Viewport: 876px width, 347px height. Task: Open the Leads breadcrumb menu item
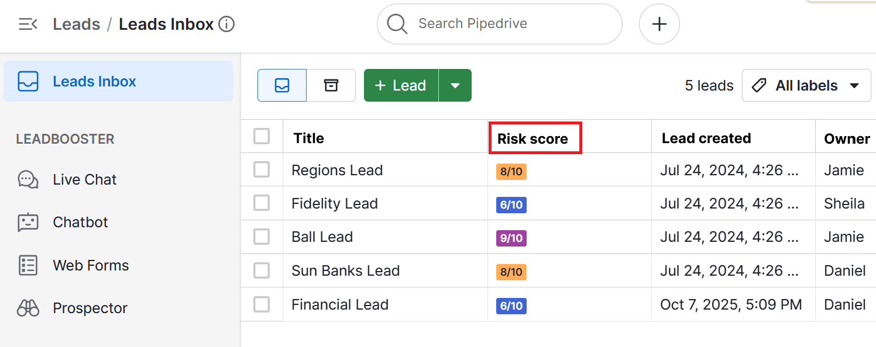(76, 24)
